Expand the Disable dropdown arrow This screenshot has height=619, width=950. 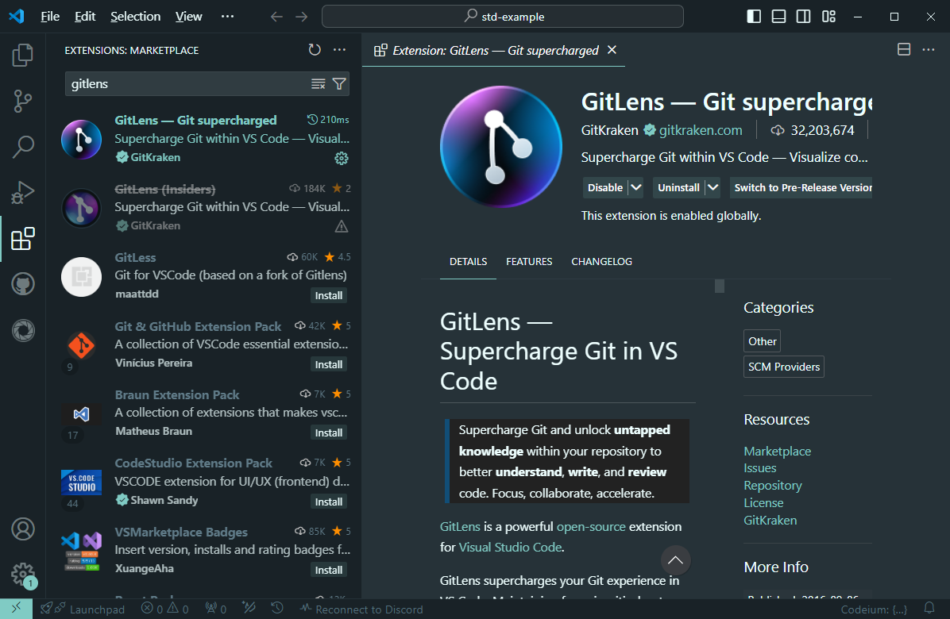pos(635,187)
